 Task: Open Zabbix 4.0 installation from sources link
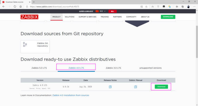[x=71, y=95]
